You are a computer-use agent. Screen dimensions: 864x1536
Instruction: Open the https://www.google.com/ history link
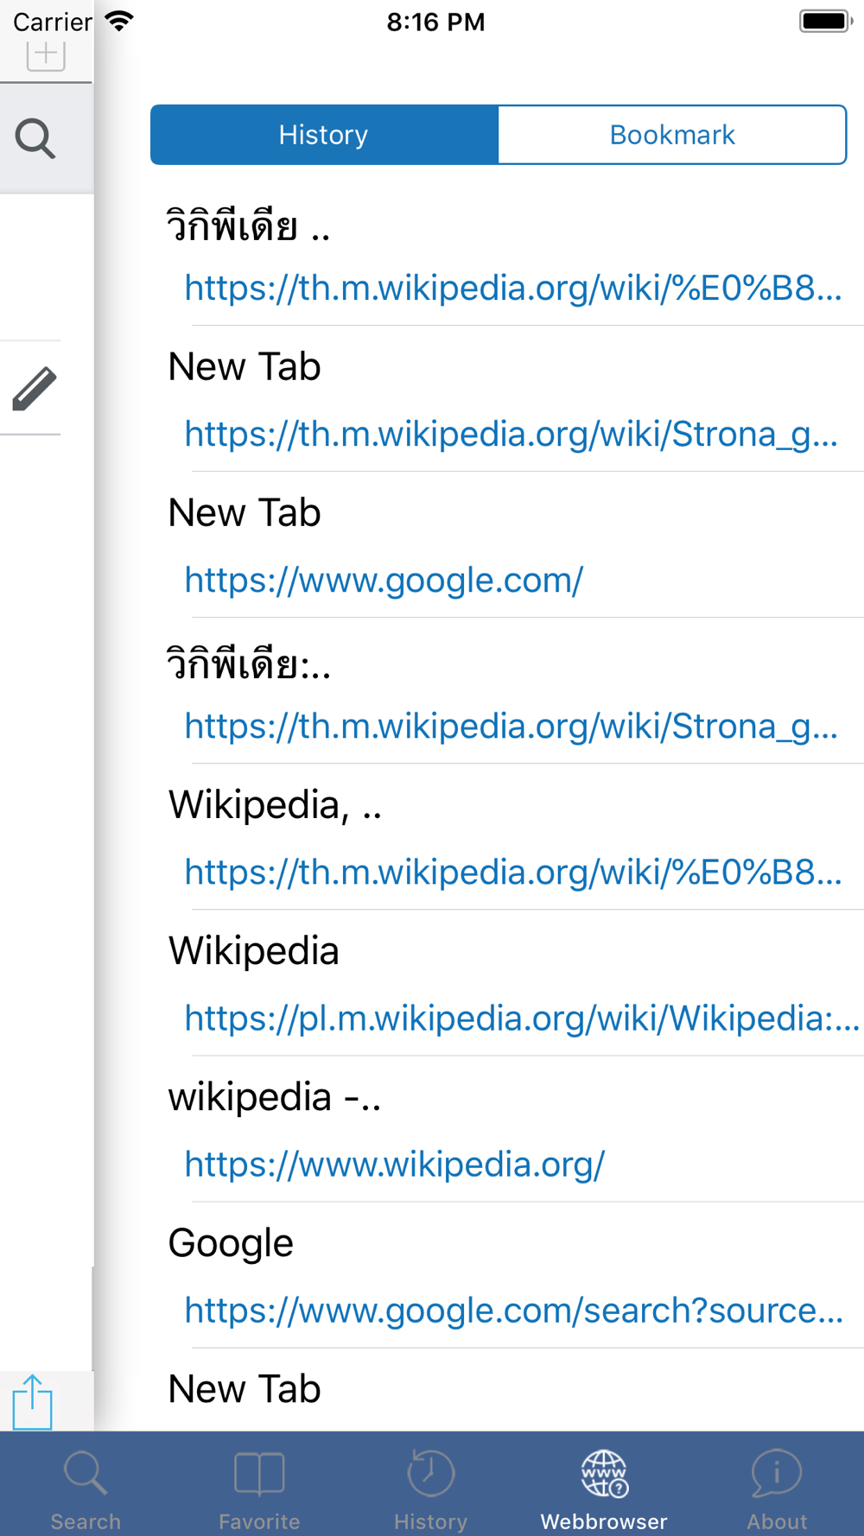coord(384,580)
